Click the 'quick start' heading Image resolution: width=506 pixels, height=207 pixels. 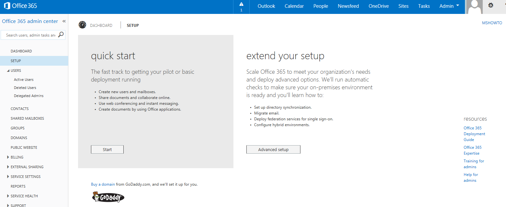[x=113, y=56]
